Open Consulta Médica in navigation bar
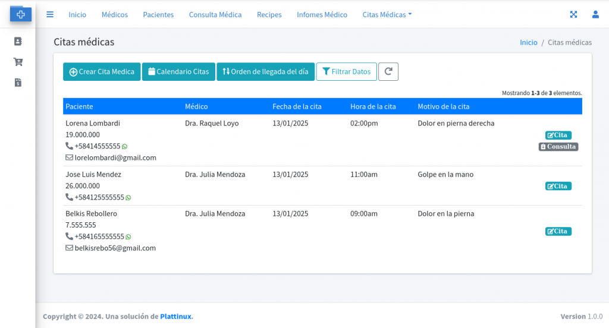 pos(215,15)
